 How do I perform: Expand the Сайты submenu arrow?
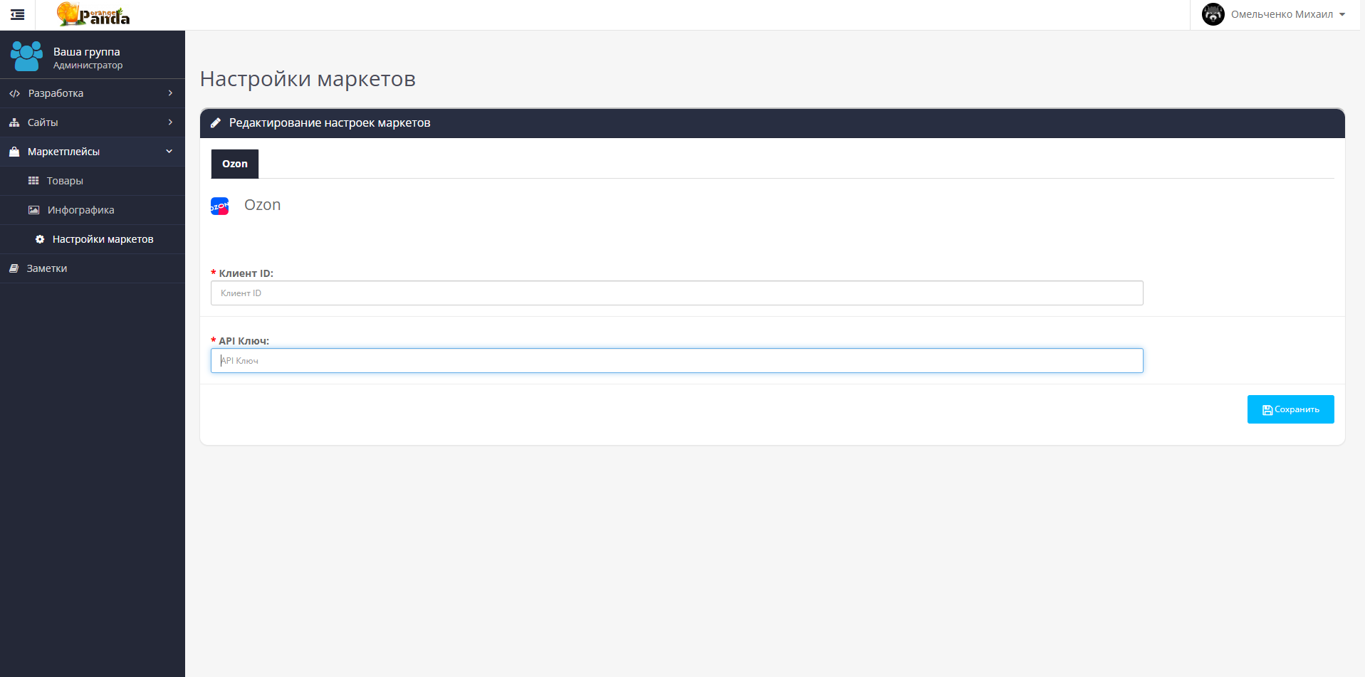coord(170,122)
